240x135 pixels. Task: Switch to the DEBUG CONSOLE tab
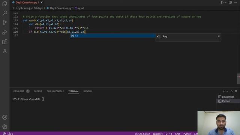(55, 91)
